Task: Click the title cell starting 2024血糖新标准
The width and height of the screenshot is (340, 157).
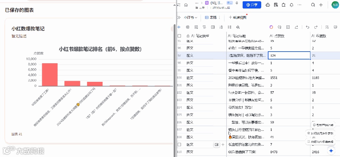Action: [x=247, y=78]
